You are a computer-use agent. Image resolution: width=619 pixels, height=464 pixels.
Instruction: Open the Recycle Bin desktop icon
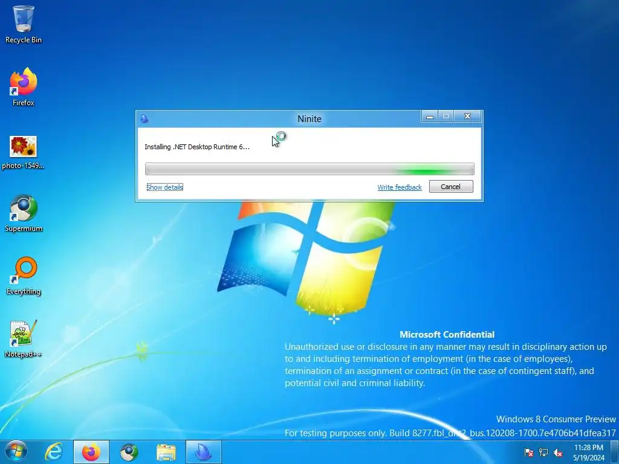pyautogui.click(x=24, y=24)
